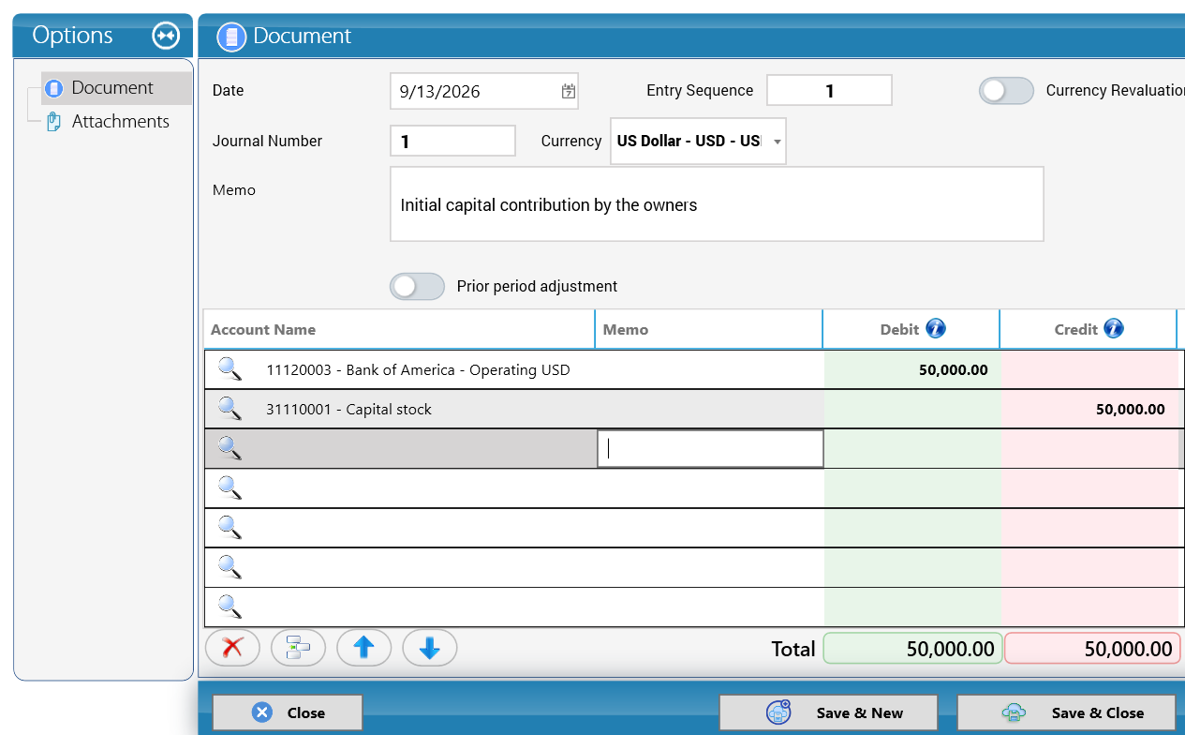This screenshot has width=1185, height=735.
Task: Click the magnifier in the sixth row
Action: point(230,566)
